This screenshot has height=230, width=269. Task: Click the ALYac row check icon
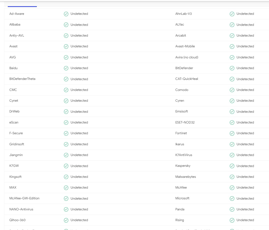pyautogui.click(x=232, y=25)
